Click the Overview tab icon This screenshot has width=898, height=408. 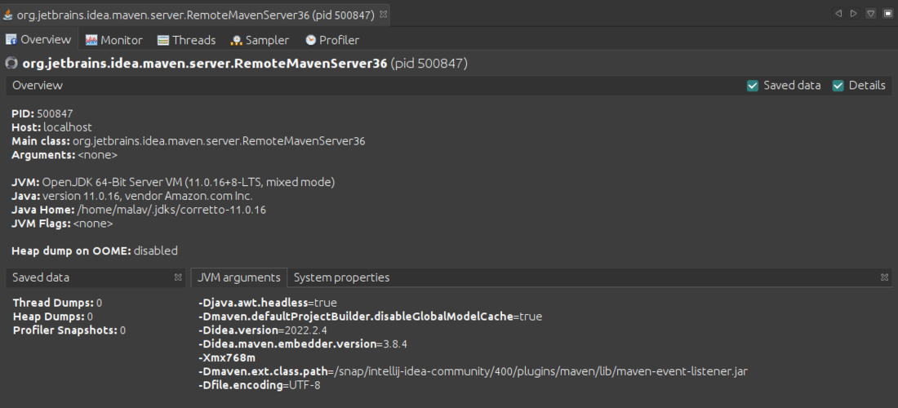[x=11, y=39]
